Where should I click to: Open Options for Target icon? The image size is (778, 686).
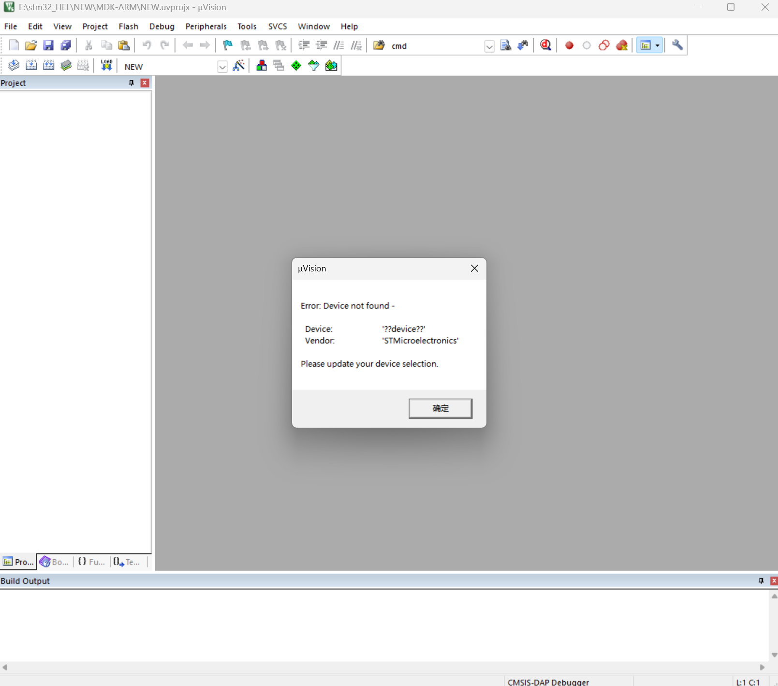(x=239, y=66)
